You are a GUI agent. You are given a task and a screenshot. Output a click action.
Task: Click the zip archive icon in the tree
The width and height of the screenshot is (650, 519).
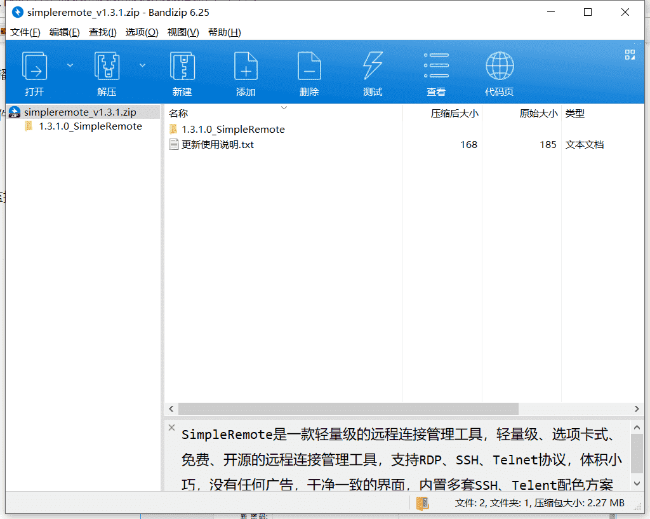[x=15, y=112]
